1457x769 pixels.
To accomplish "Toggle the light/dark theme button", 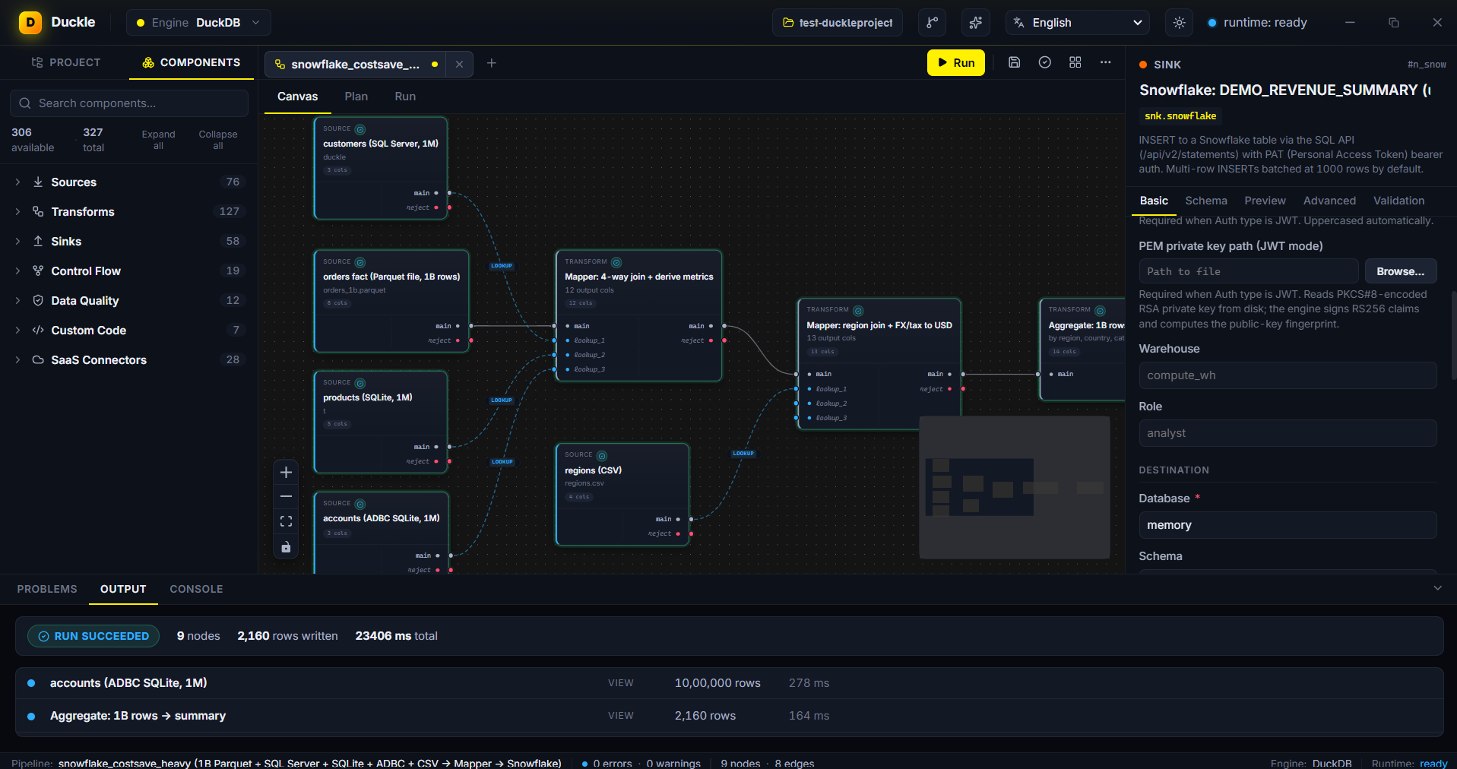I will click(x=1179, y=23).
